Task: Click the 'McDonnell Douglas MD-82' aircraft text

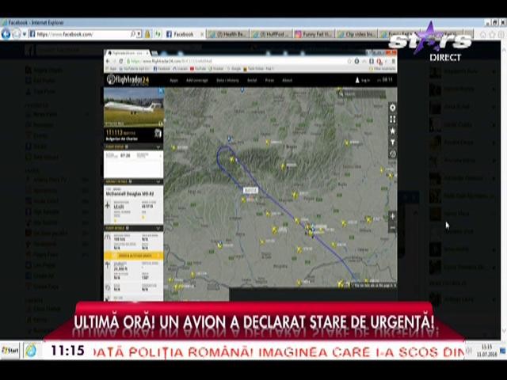Action: point(130,194)
